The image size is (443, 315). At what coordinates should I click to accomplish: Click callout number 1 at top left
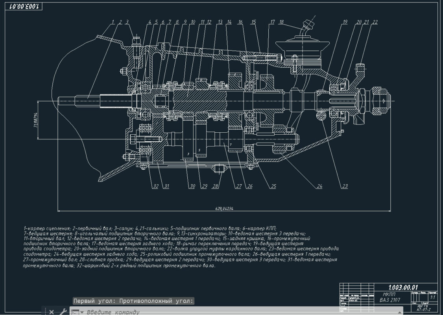[x=113, y=22]
